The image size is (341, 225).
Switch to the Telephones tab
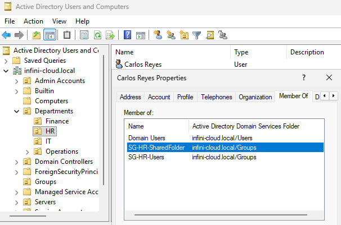click(x=217, y=97)
